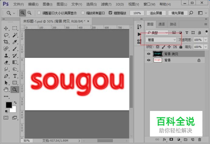Create a new layer
Image resolution: width=210 pixels, height=144 pixels.
[192, 139]
